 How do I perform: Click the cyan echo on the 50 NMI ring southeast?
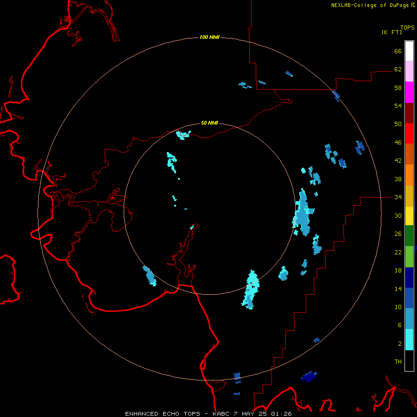click(x=251, y=290)
